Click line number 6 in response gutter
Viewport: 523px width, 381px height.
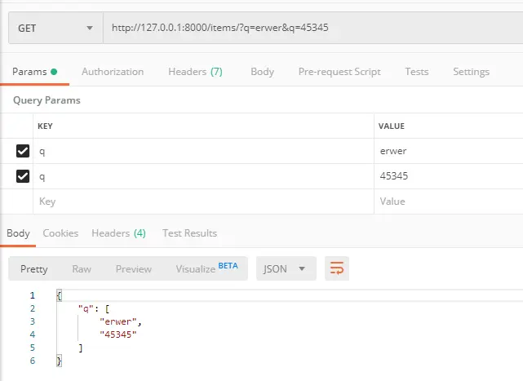(33, 361)
